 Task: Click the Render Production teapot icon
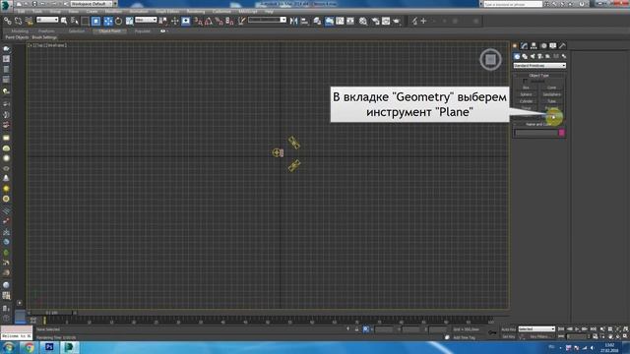coord(397,21)
